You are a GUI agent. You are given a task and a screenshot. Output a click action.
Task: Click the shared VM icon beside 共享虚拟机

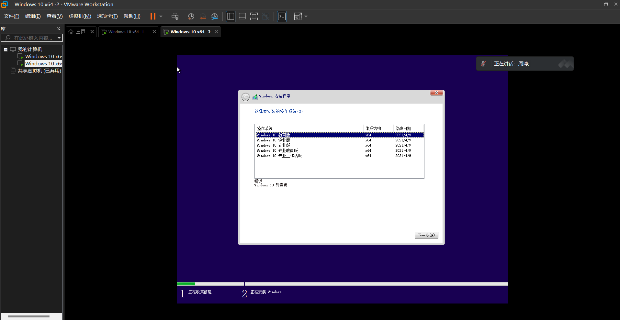(x=13, y=71)
